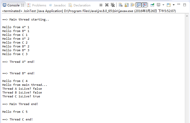Click '==> Thread C end!' line
Image resolution: width=190 pixels, height=123 pixels.
click(x=17, y=119)
